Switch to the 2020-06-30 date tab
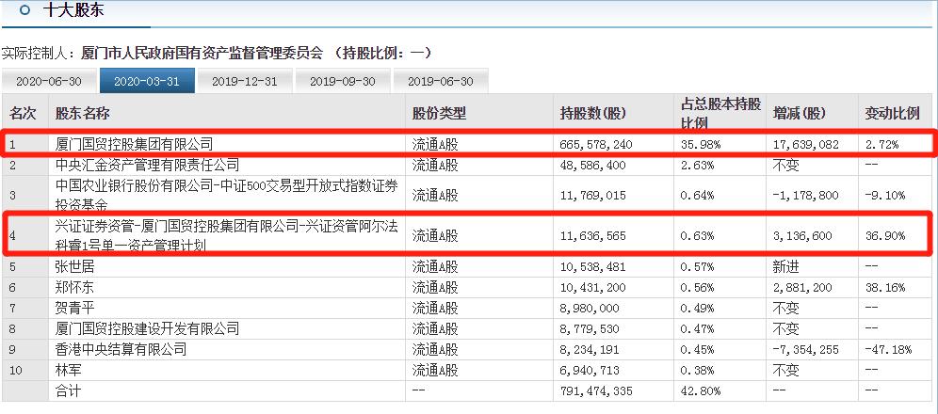The width and height of the screenshot is (938, 414). (x=49, y=81)
